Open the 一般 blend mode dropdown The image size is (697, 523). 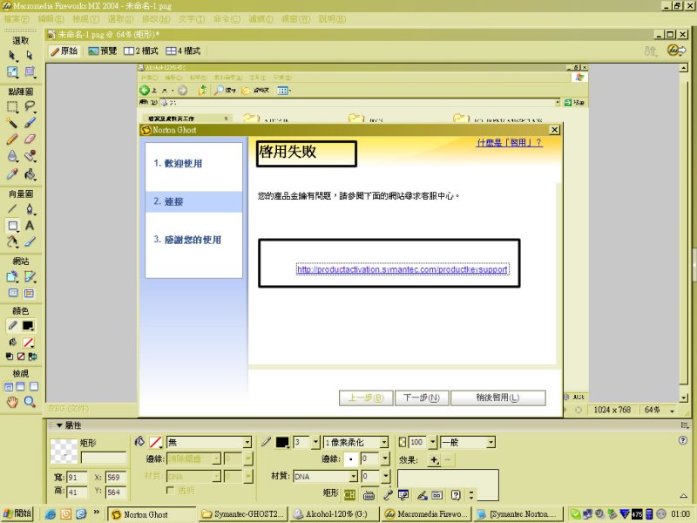pos(491,442)
